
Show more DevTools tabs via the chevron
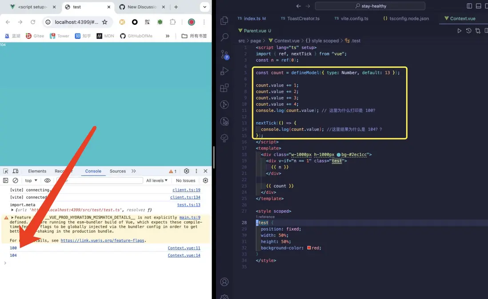133,171
